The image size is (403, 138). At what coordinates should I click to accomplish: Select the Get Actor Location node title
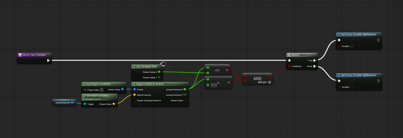[x=97, y=95]
